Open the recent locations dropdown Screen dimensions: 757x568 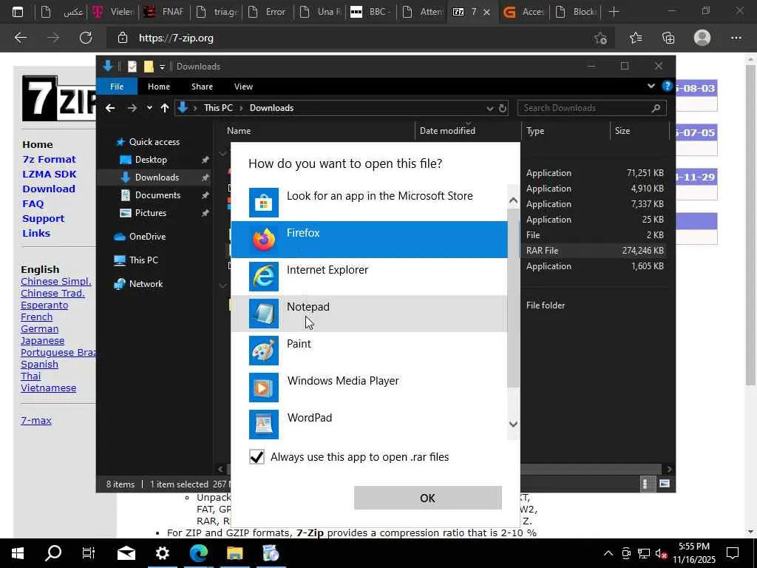click(x=149, y=108)
